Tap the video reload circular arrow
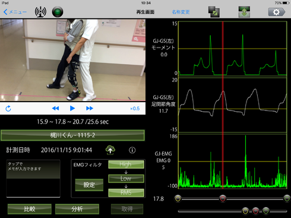 pyautogui.click(x=8, y=109)
